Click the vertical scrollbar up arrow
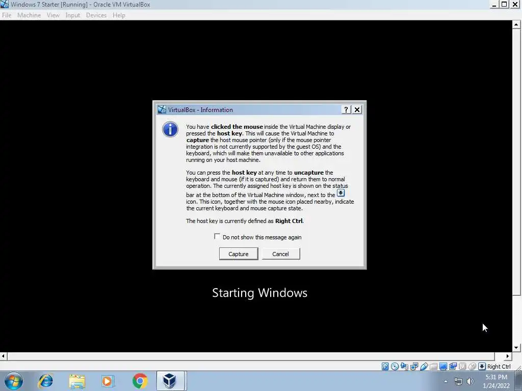 (516, 24)
